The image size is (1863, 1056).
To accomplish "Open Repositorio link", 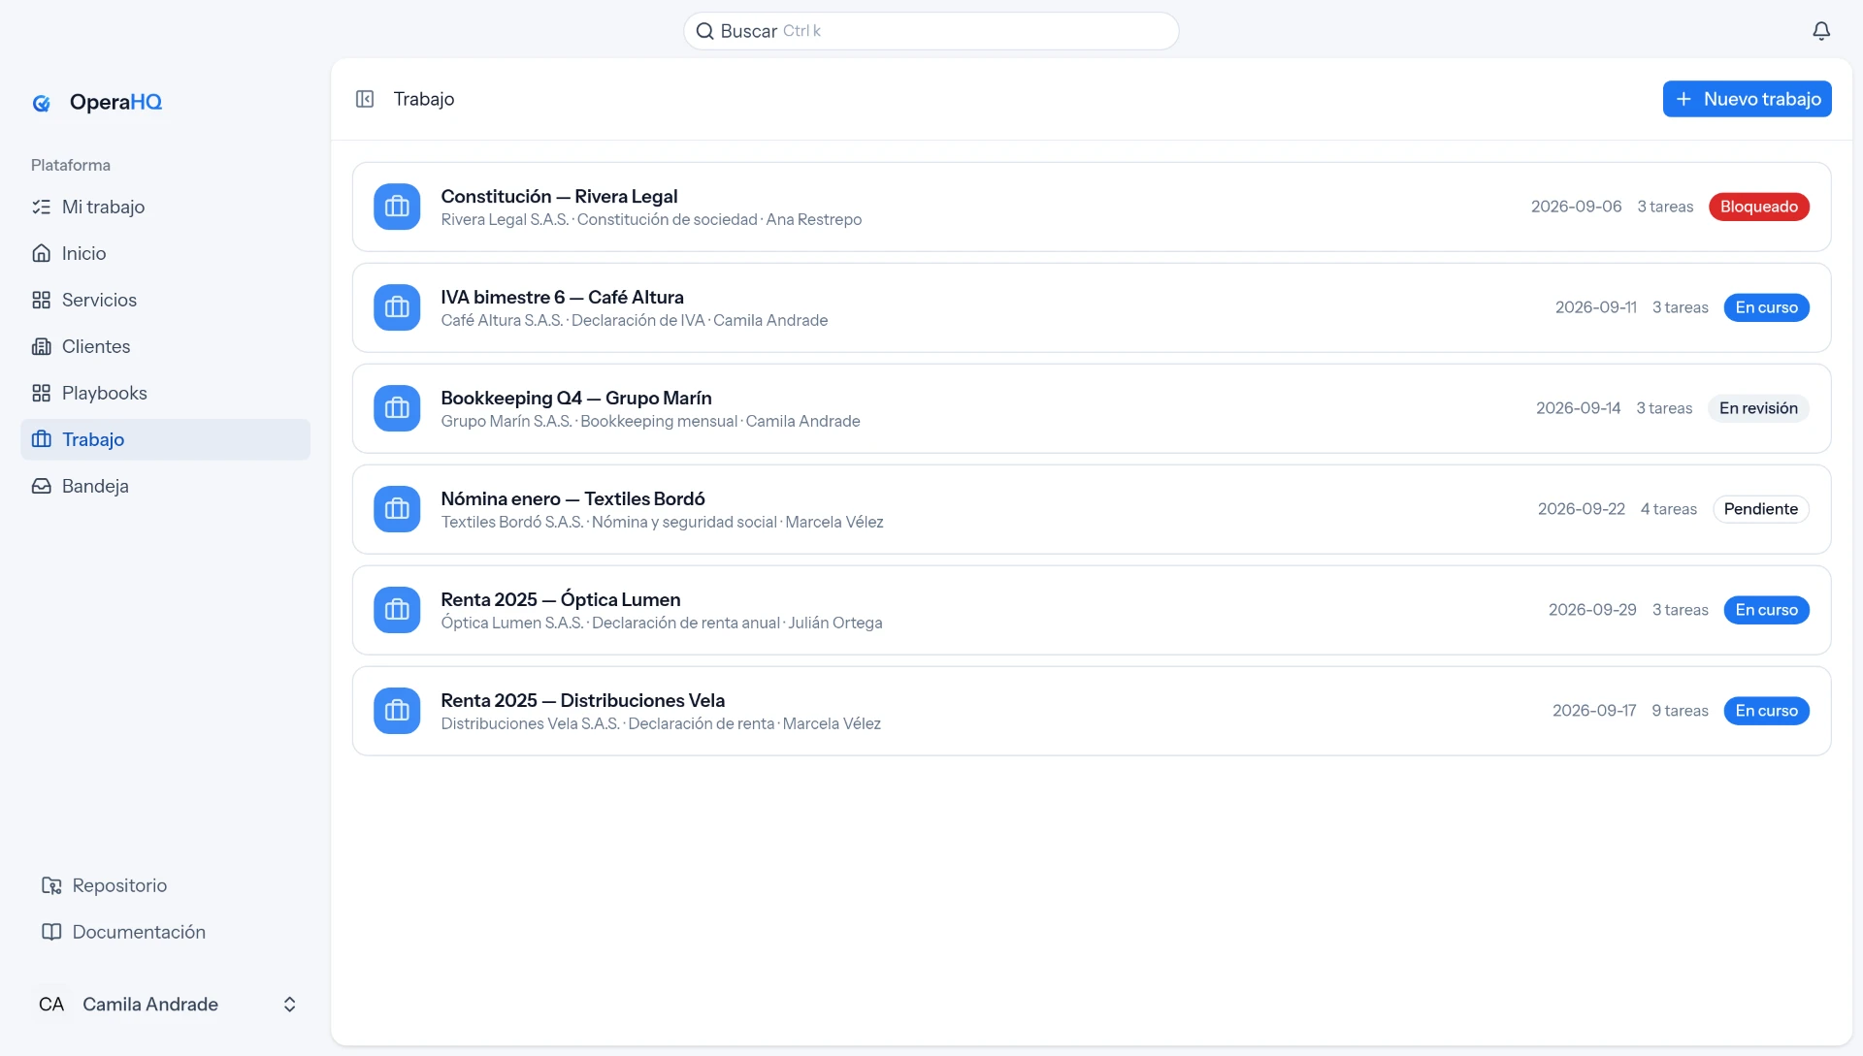I will [x=165, y=885].
